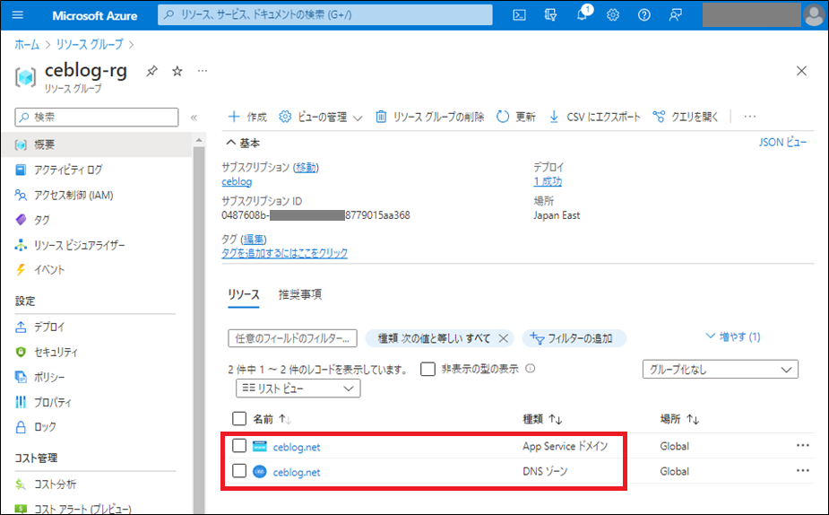Viewport: 829px width, 515px height.
Task: Open context menu for DNS ゾーン row
Action: coord(803,470)
